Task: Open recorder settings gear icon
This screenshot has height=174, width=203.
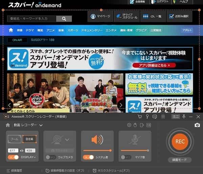Action: click(x=129, y=125)
